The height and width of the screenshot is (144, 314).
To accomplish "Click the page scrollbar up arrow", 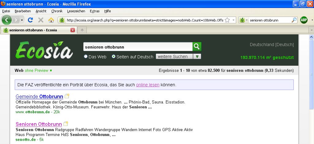I will click(312, 37).
